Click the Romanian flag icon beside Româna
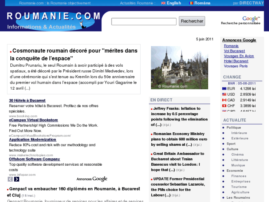 (x=191, y=3)
